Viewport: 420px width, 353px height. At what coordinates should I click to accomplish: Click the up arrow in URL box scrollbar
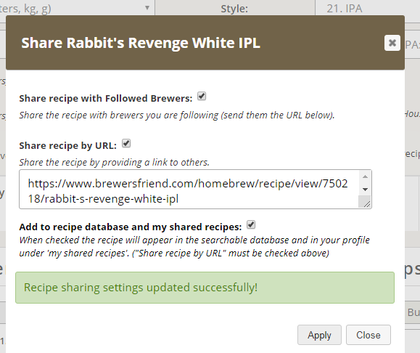coord(365,176)
